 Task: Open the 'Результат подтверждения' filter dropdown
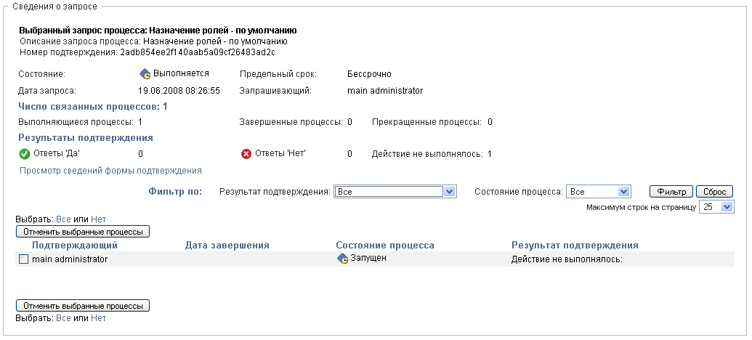coord(395,191)
